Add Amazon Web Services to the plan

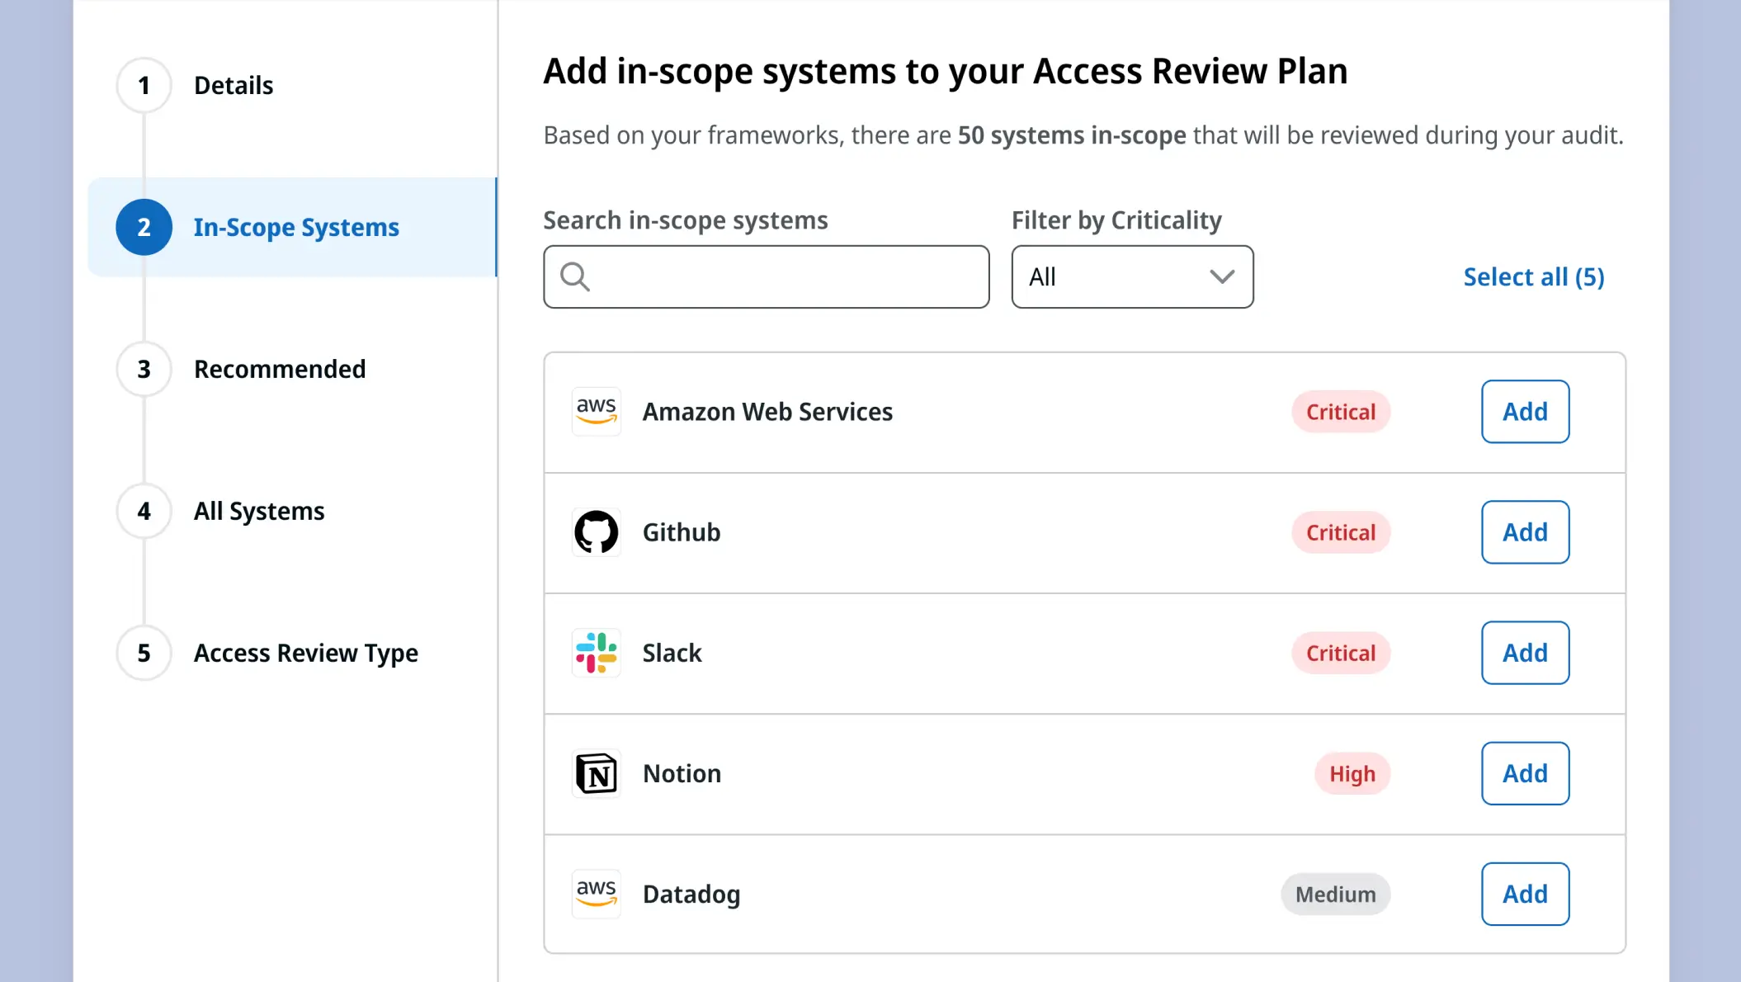pyautogui.click(x=1524, y=411)
